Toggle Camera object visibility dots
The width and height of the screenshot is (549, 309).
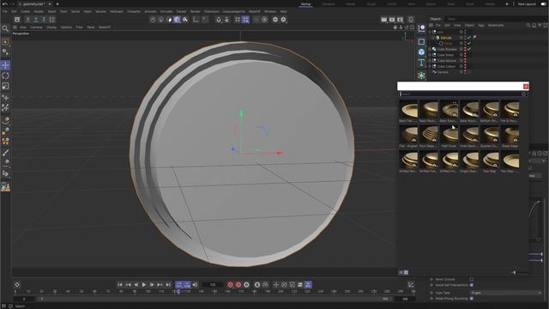click(465, 72)
